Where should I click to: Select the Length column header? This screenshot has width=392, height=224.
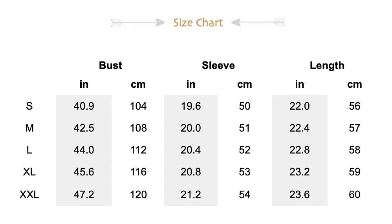point(327,65)
